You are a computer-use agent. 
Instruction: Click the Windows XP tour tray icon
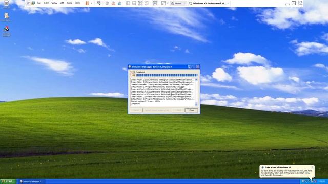point(312,181)
